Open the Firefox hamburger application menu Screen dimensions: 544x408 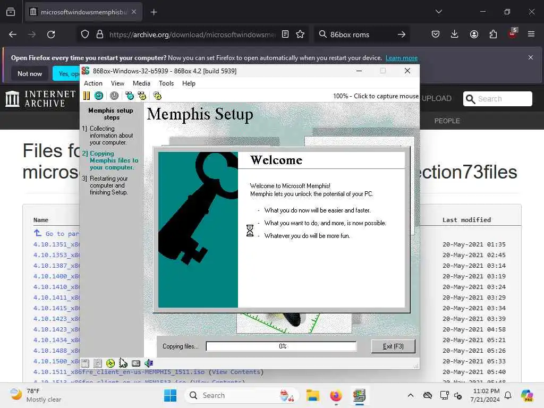pyautogui.click(x=531, y=34)
